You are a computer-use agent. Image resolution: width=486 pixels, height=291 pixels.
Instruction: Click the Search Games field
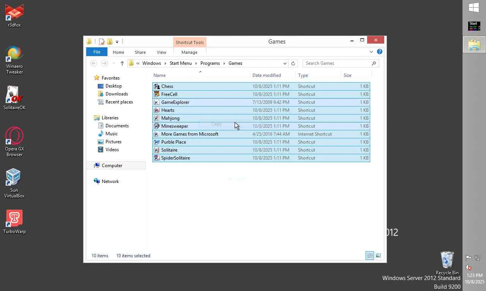[x=337, y=63]
